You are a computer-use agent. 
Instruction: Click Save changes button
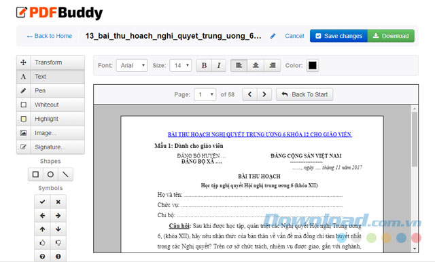(x=338, y=36)
